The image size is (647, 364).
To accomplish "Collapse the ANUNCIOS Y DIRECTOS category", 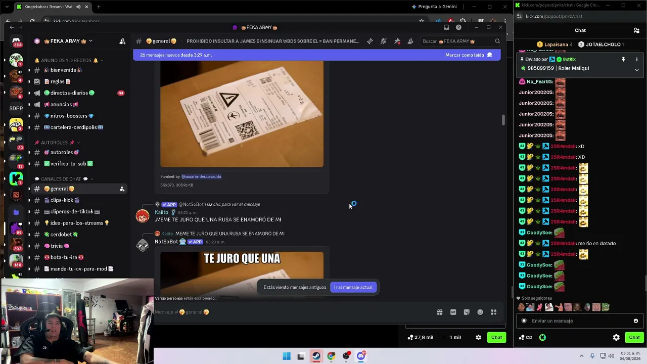I will [x=68, y=60].
